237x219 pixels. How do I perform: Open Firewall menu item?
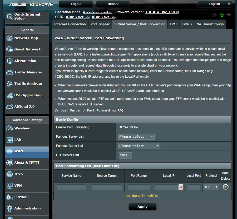(27, 198)
